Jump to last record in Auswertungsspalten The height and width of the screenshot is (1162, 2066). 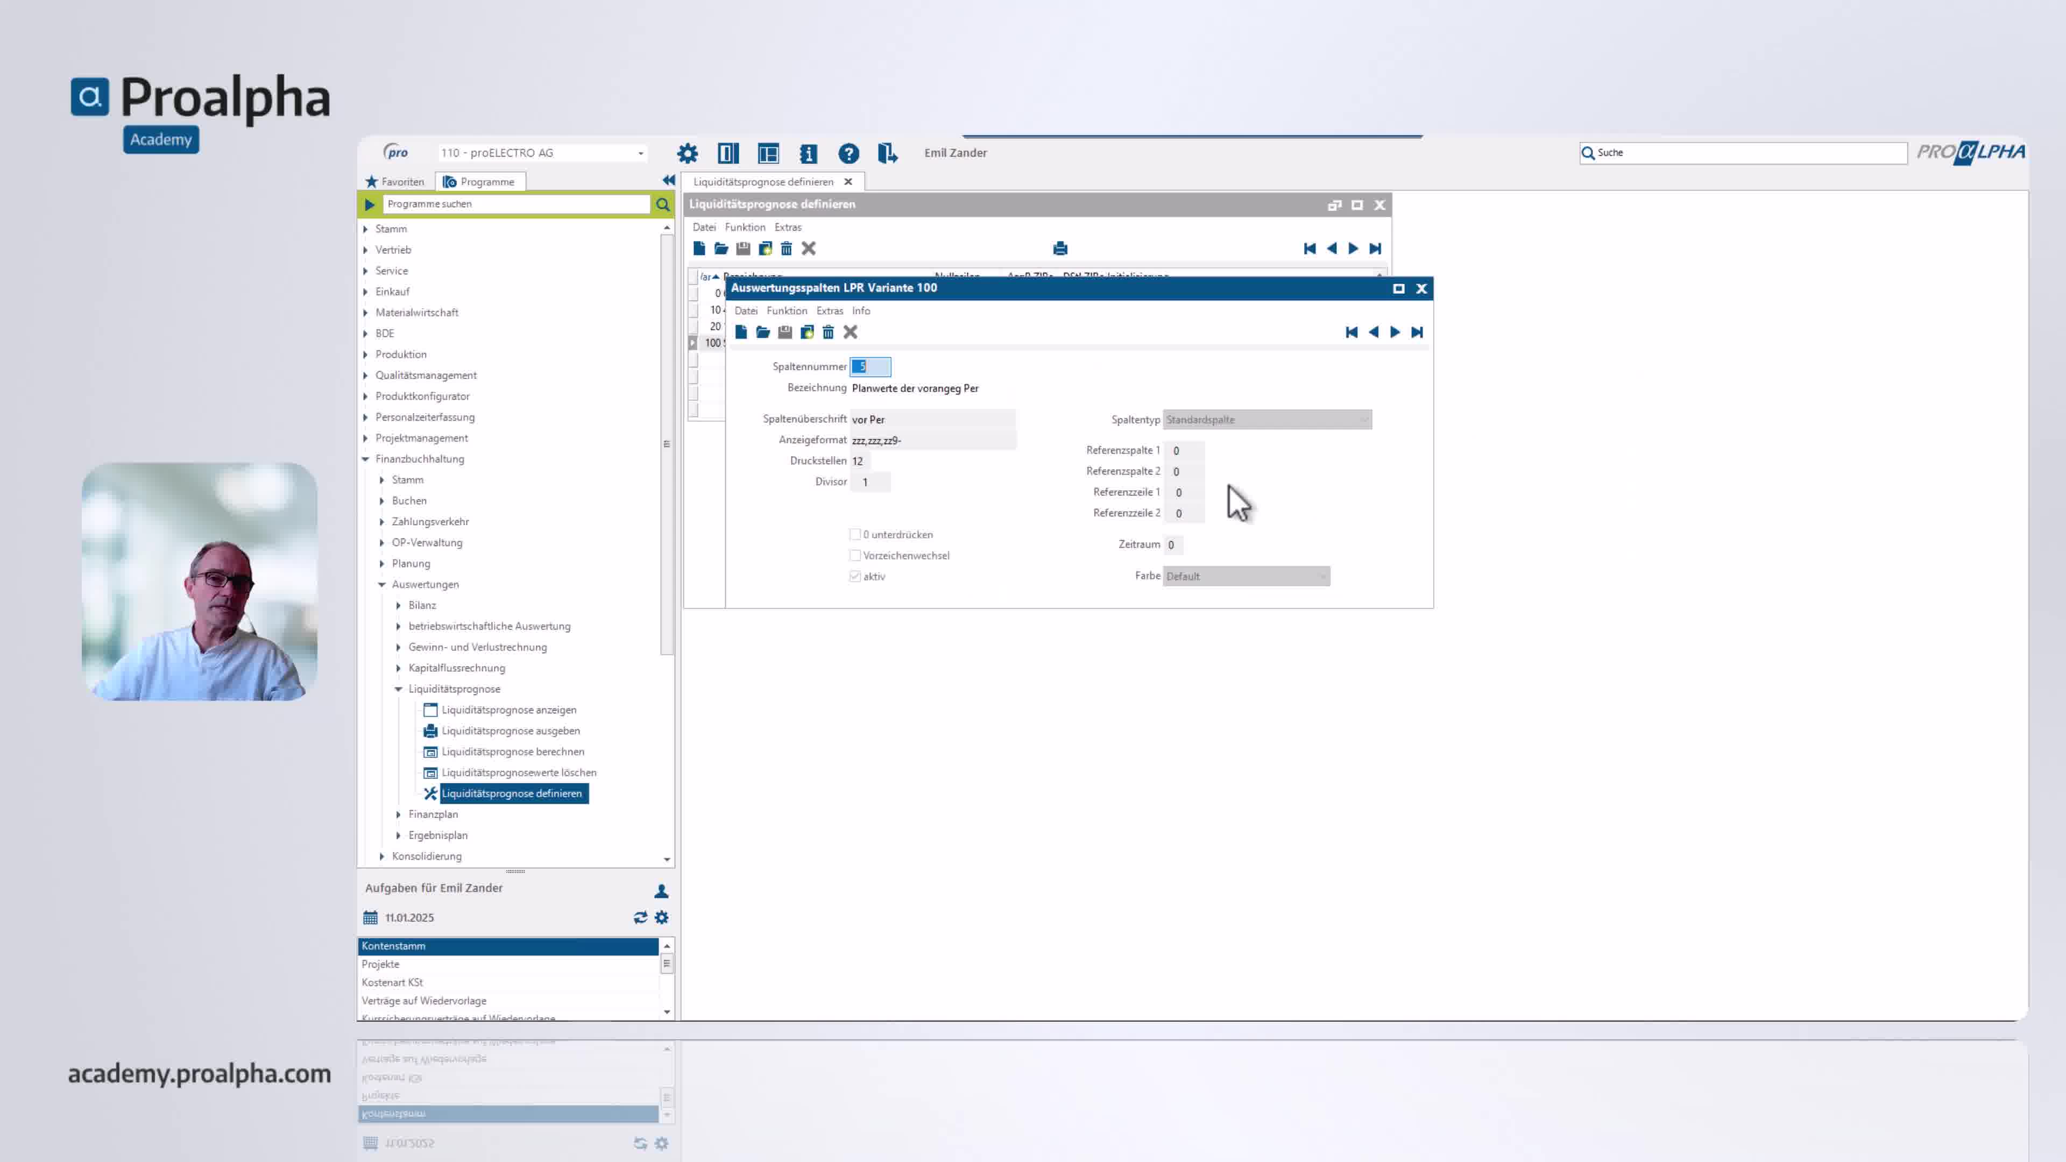point(1417,332)
